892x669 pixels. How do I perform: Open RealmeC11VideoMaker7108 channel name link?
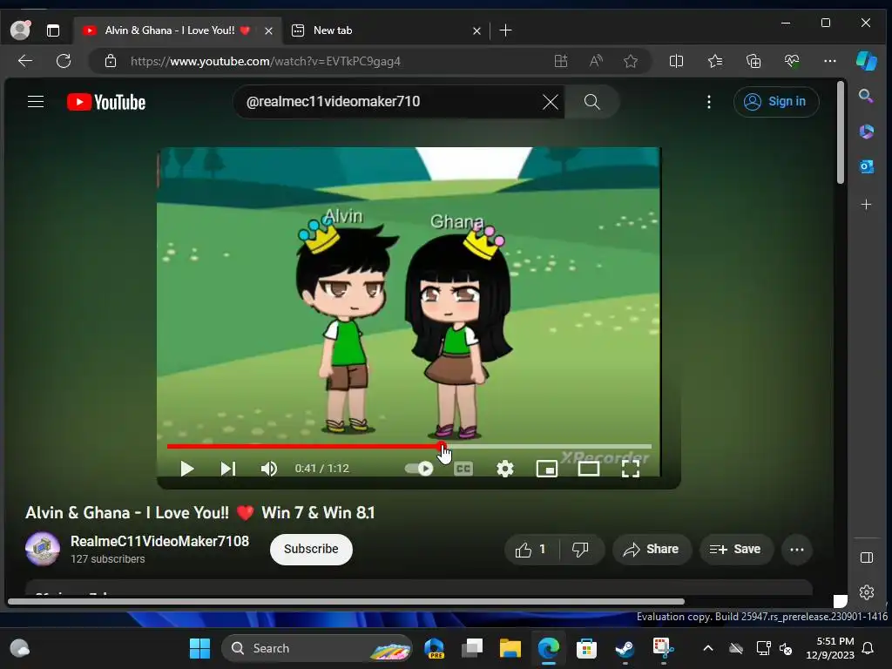point(160,541)
